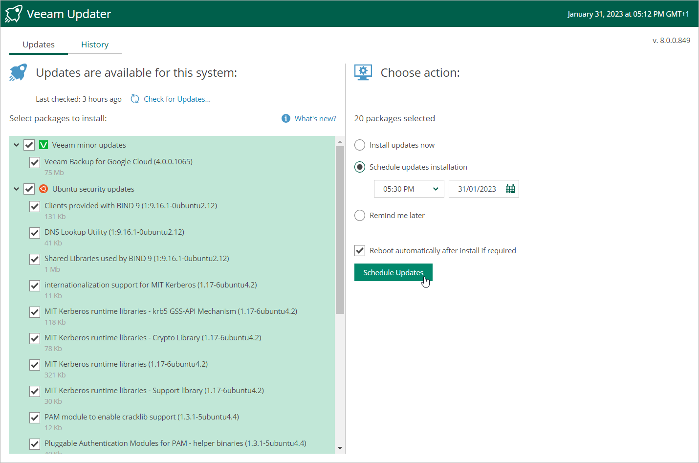Uncheck the DNS Lookup Utility package

coord(35,233)
